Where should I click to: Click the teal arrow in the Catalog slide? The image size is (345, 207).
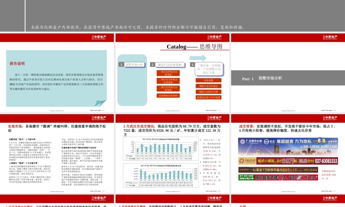pyautogui.click(x=198, y=58)
